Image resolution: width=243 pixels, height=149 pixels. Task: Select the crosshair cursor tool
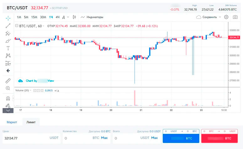coord(8,18)
